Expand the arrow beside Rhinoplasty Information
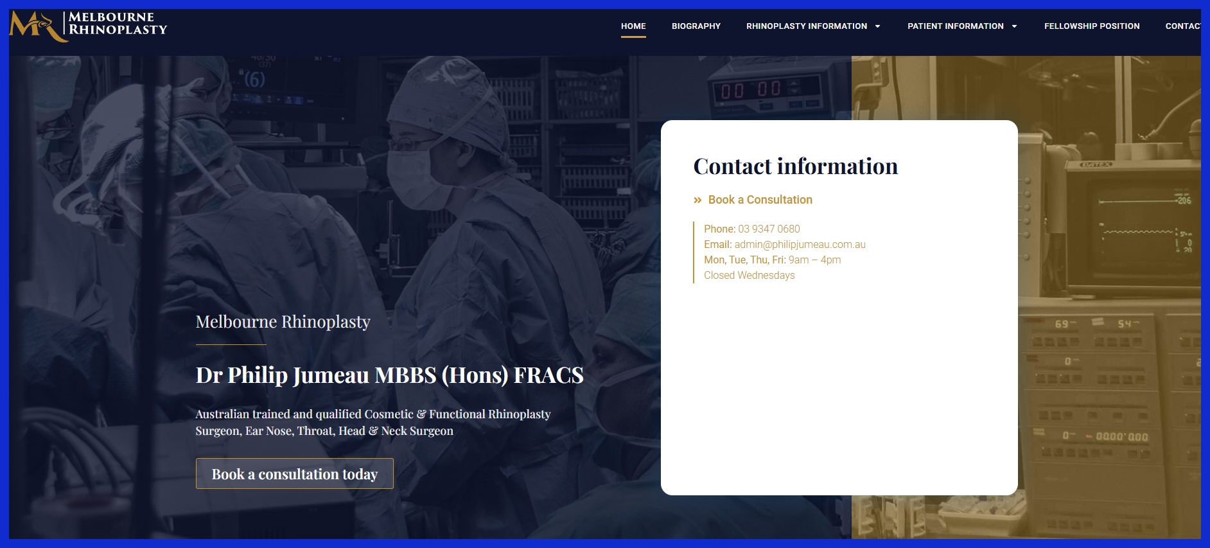Image resolution: width=1210 pixels, height=548 pixels. (877, 26)
